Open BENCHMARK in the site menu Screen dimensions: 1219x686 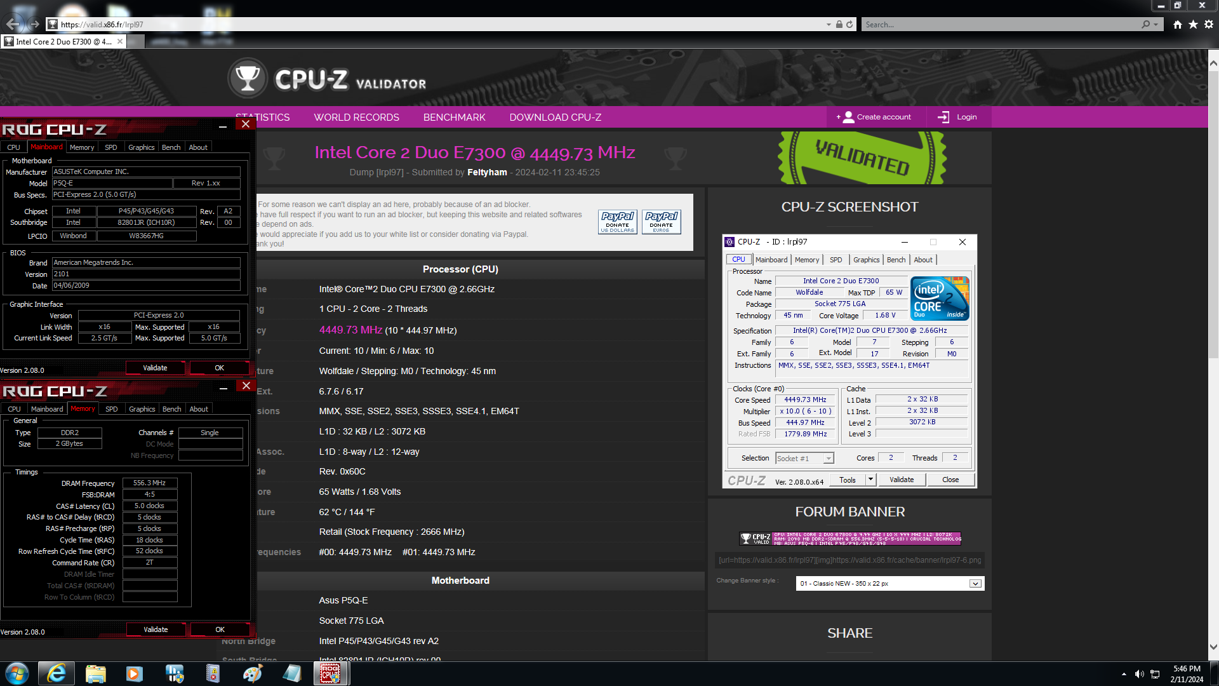(454, 117)
